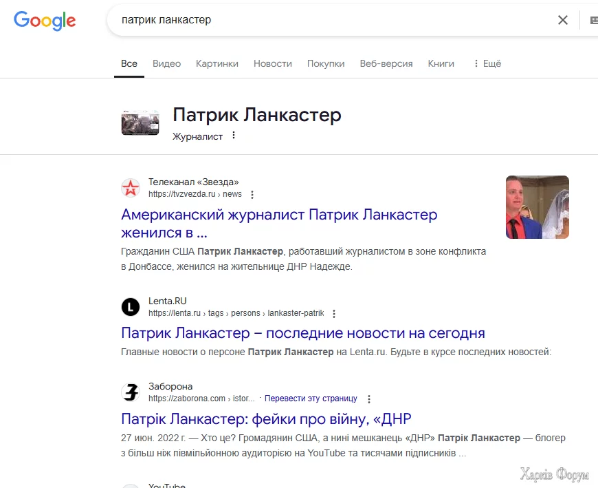Select the Книги tab
The height and width of the screenshot is (488, 598).
pos(441,63)
